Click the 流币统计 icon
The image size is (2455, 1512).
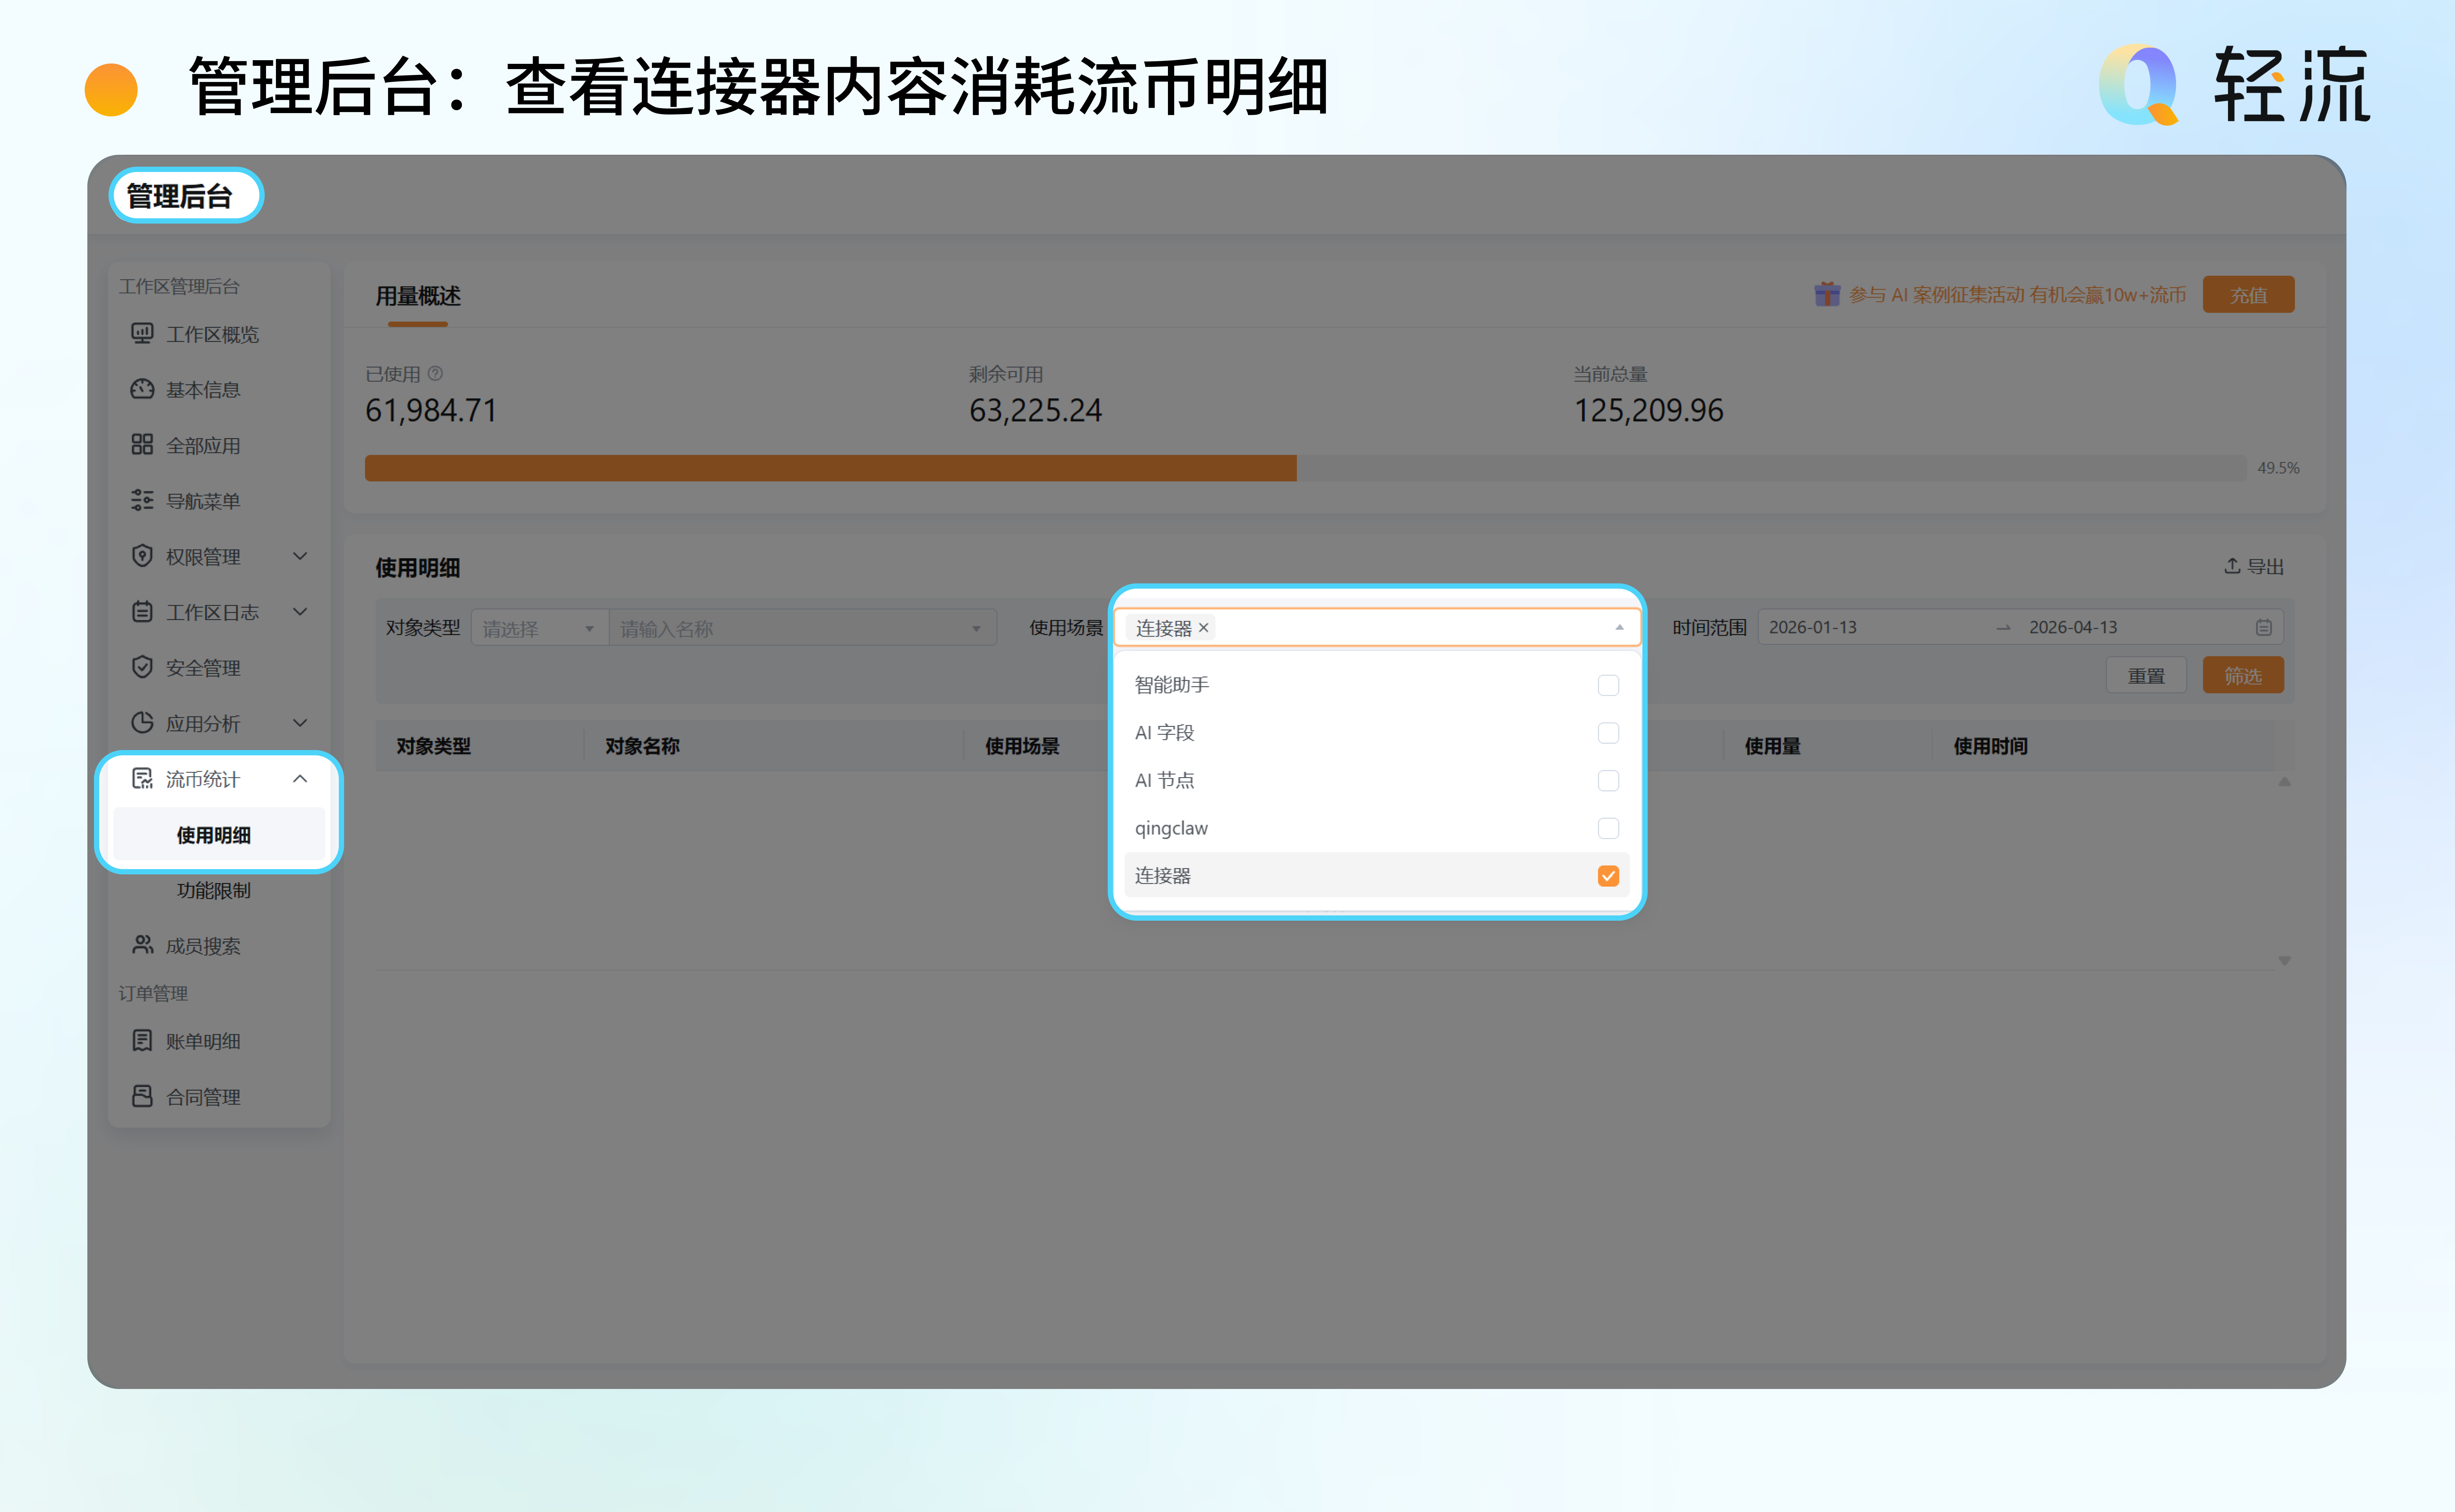(x=142, y=778)
